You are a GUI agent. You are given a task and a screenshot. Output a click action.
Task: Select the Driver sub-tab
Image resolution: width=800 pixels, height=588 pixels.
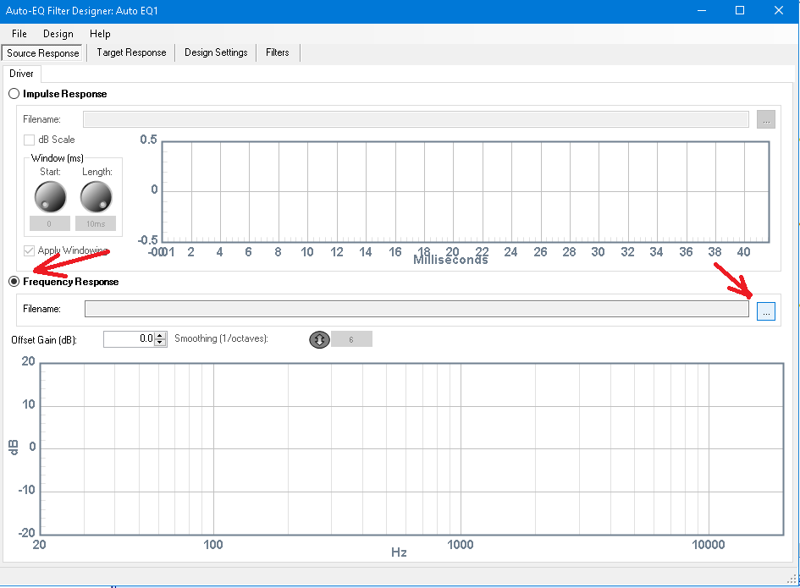click(x=21, y=74)
